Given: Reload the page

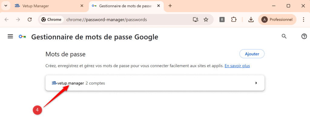Looking at the screenshot, I should (30, 19).
